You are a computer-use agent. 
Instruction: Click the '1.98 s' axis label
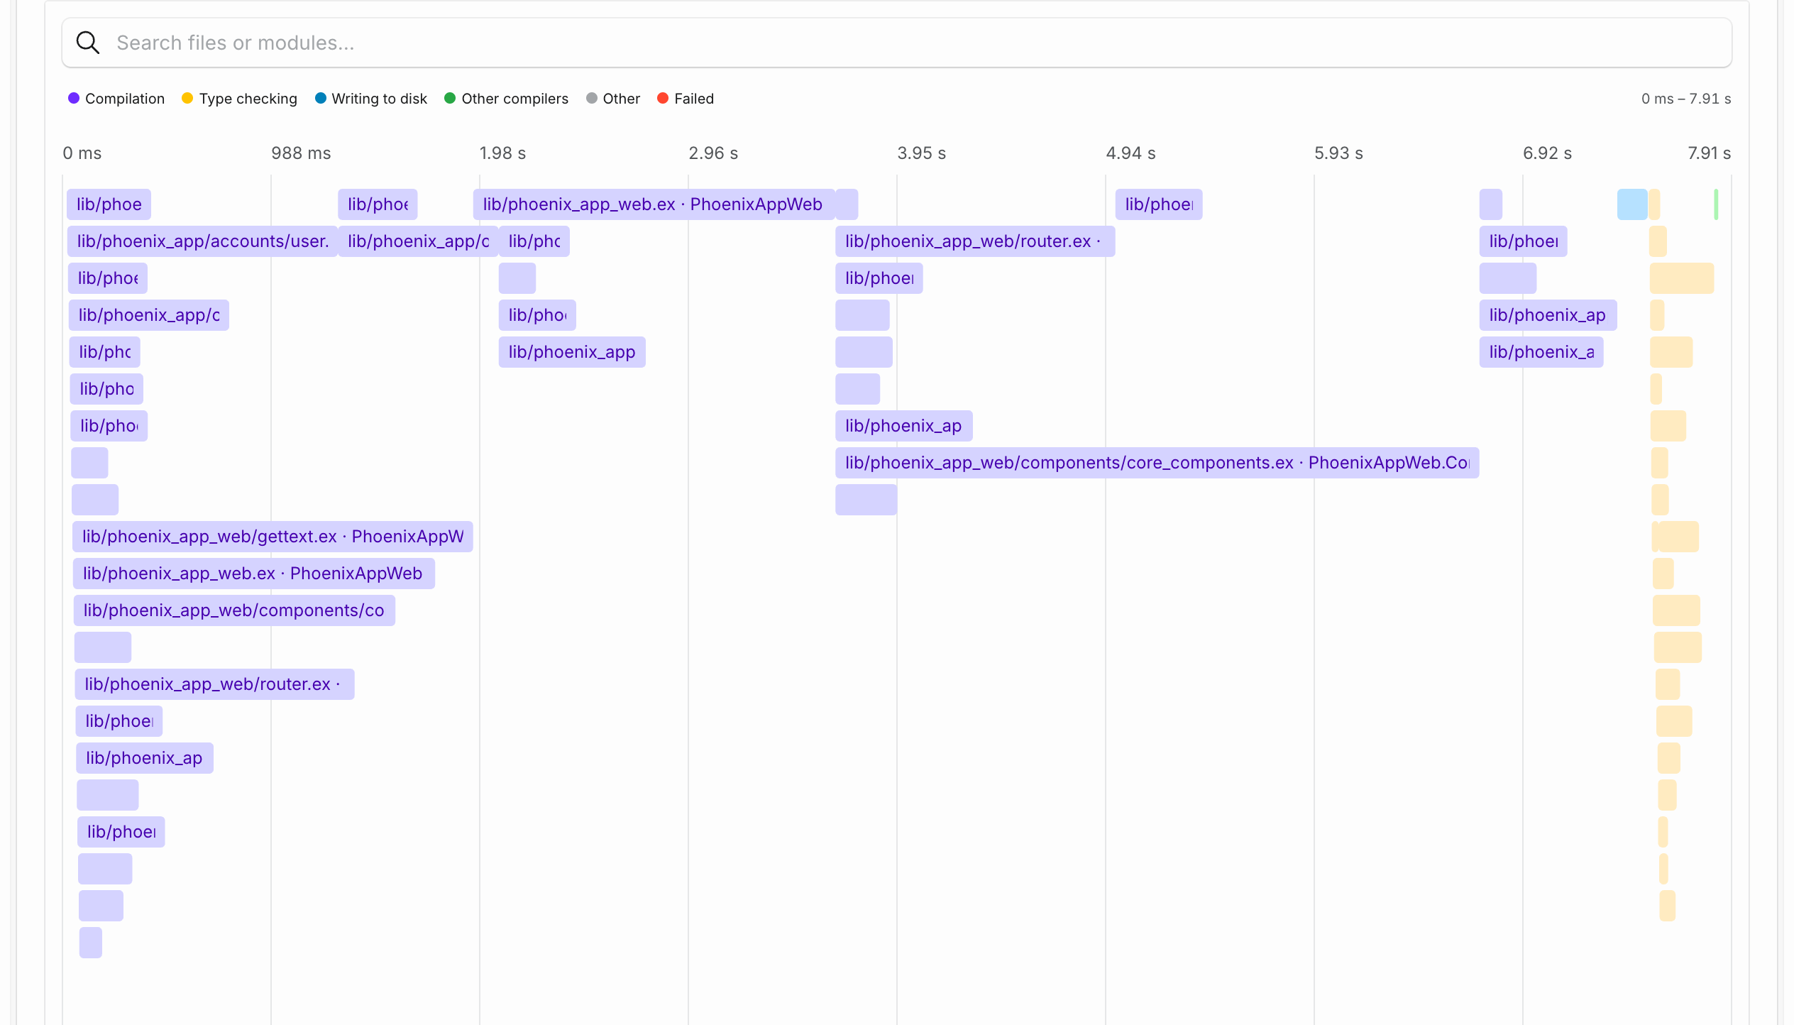(502, 153)
